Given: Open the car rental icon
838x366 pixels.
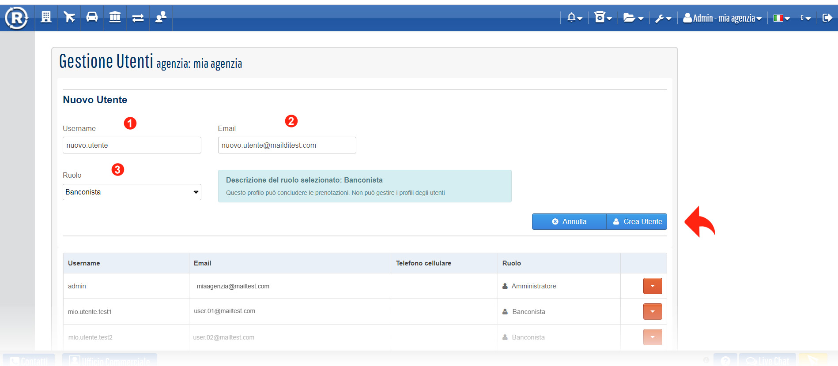Looking at the screenshot, I should pos(92,18).
